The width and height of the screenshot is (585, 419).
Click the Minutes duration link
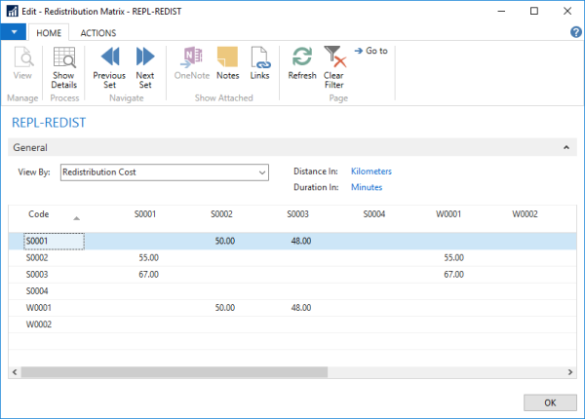367,187
